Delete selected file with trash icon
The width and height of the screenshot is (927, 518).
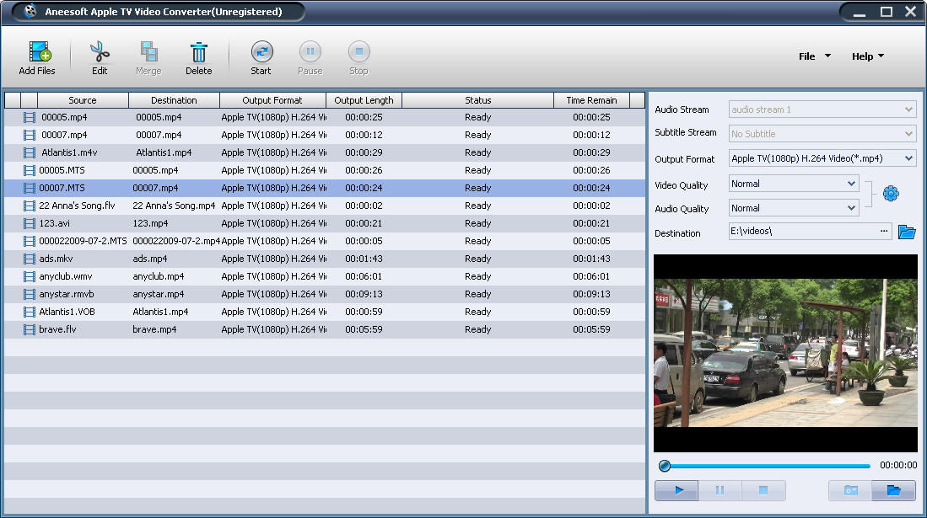pos(199,52)
